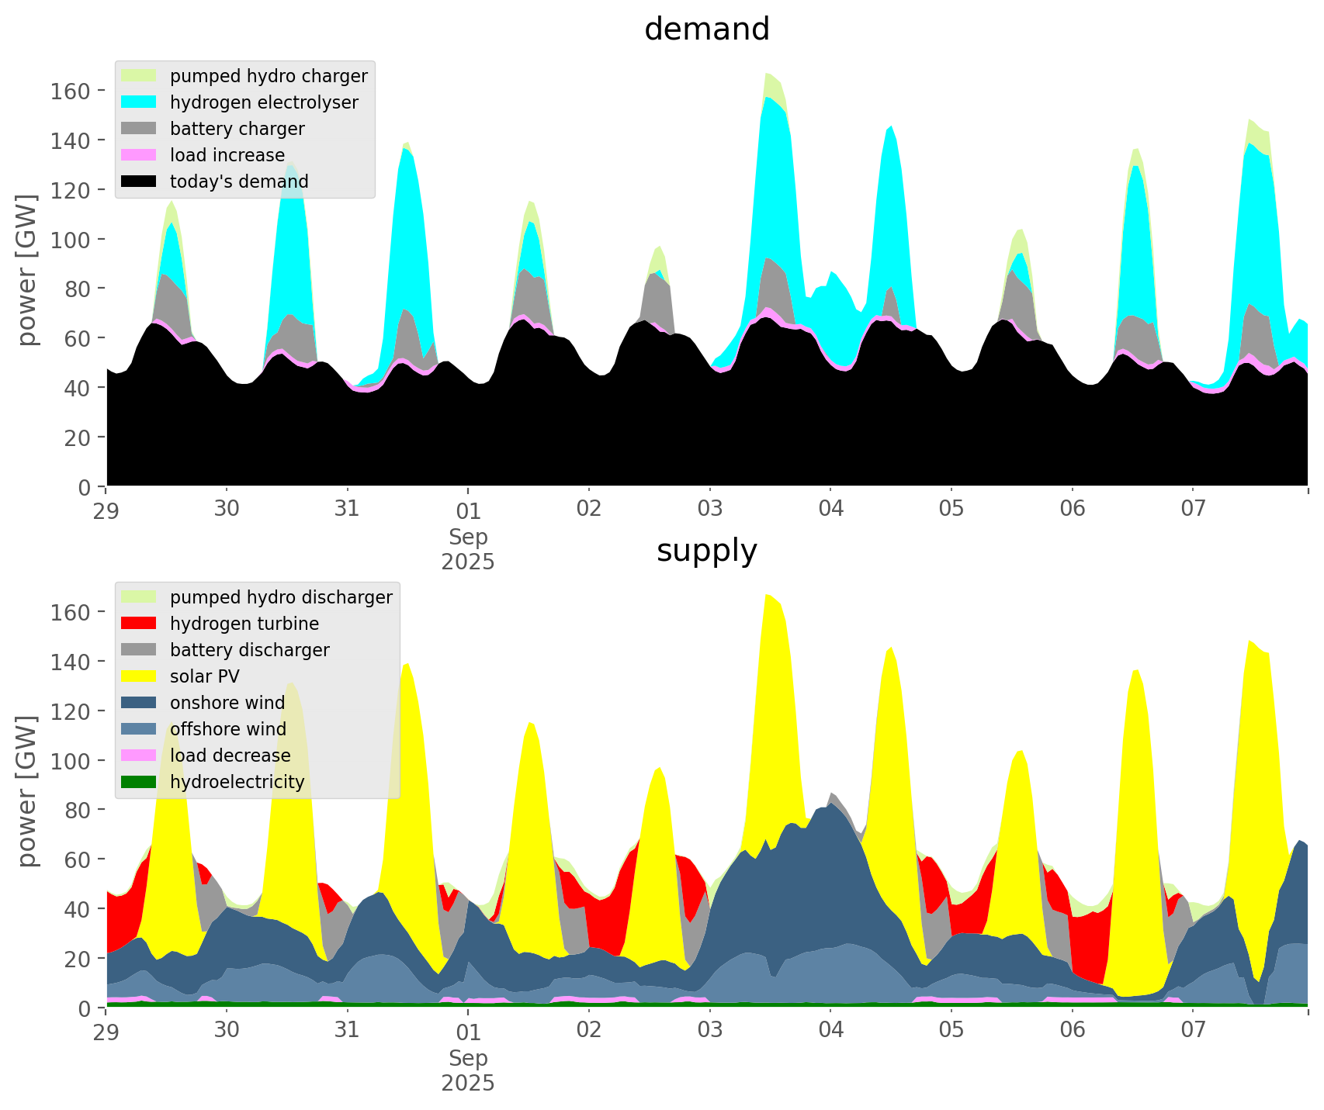This screenshot has width=1324, height=1110.
Task: Select the pumped hydro charger legend label
Action: (x=269, y=76)
